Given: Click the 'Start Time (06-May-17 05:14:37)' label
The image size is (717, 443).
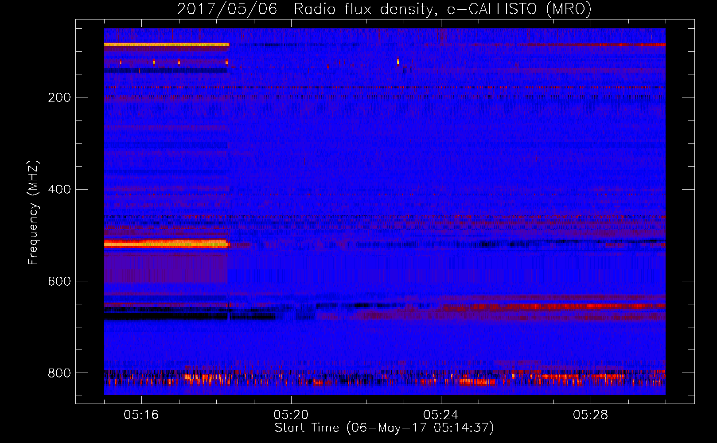Looking at the screenshot, I should coord(384,428).
